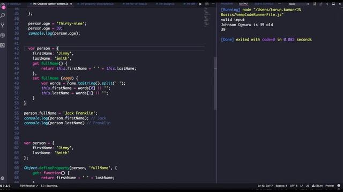
Task: Click the words[0] expression on line 50
Action: [86, 88]
